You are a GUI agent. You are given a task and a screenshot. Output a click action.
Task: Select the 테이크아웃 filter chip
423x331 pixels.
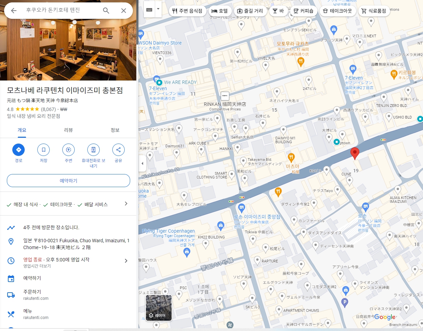coord(337,11)
